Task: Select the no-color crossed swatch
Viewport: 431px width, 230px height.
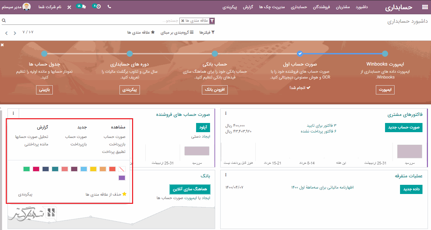Action: point(122,169)
